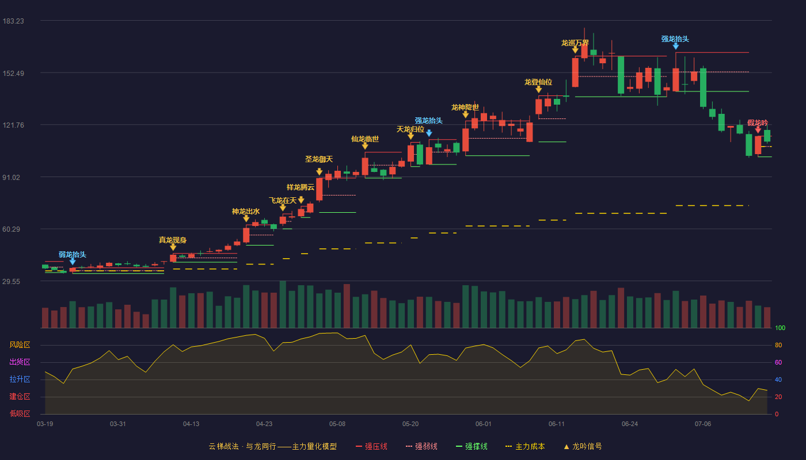Click the 风险区 zone label
The image size is (806, 460).
20,345
